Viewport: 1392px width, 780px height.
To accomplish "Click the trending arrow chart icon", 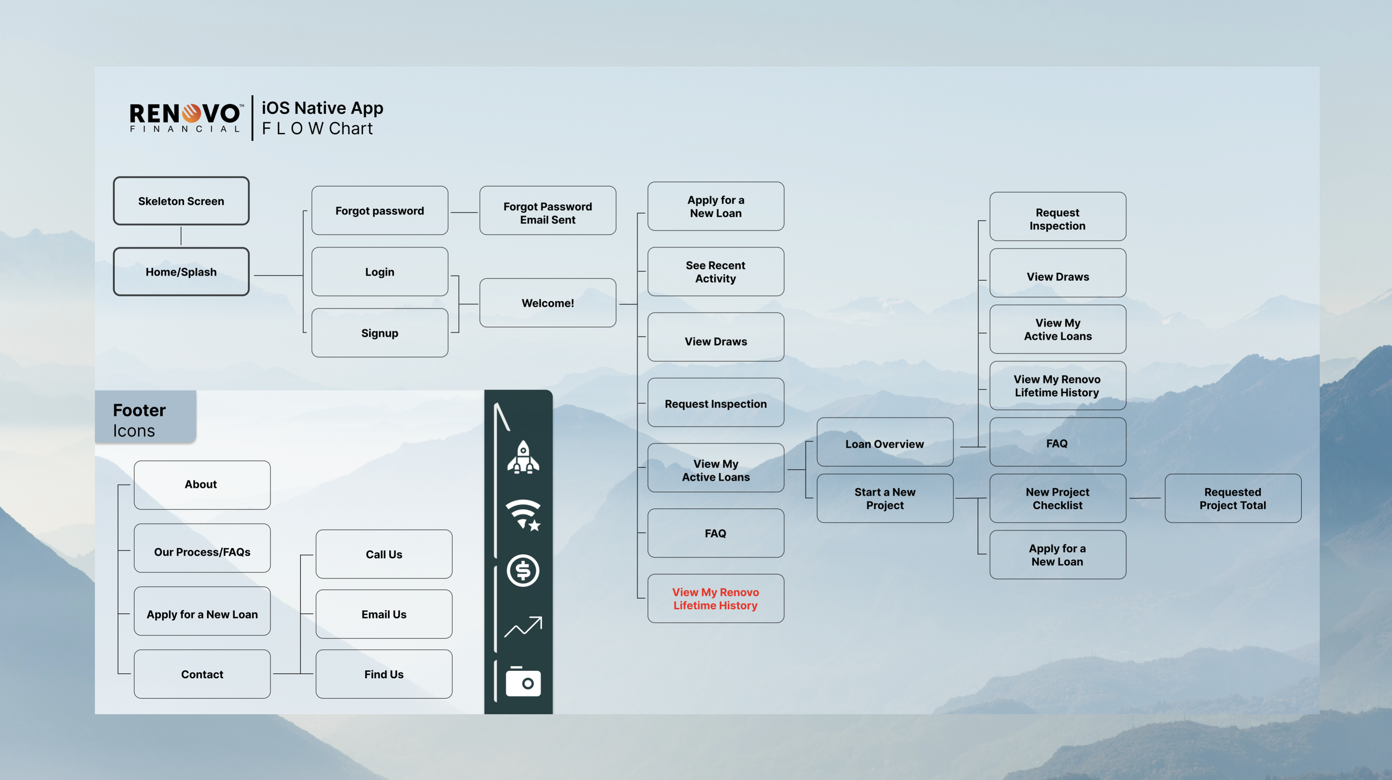I will tap(523, 627).
